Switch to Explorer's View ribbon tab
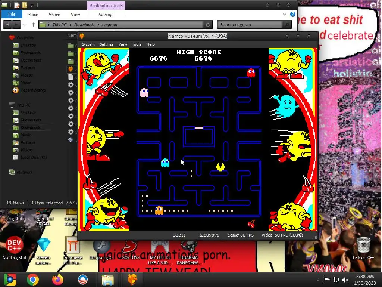 tap(75, 15)
